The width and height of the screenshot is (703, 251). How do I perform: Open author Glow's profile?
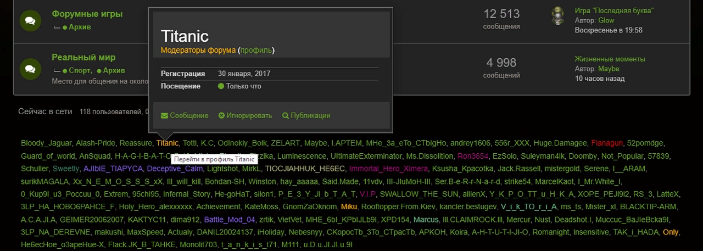click(x=606, y=20)
